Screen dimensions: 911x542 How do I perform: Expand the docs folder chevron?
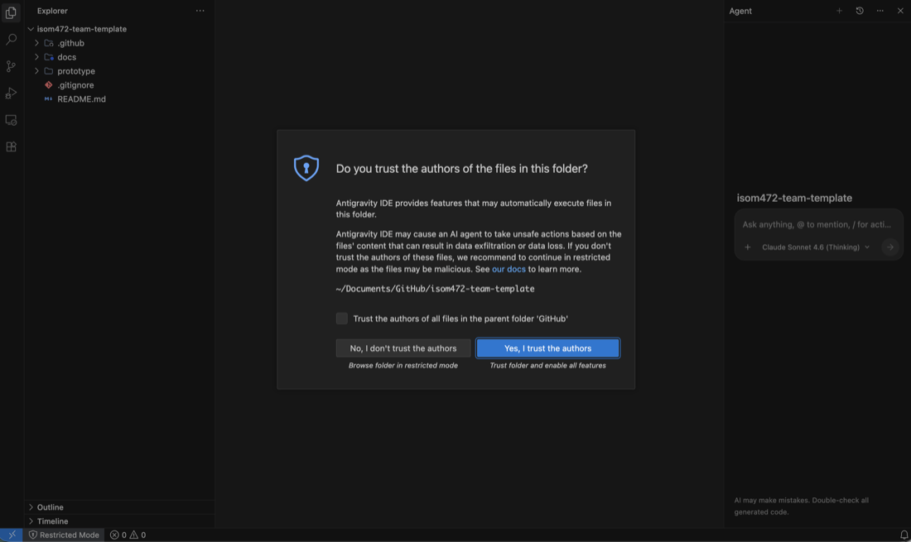(36, 57)
